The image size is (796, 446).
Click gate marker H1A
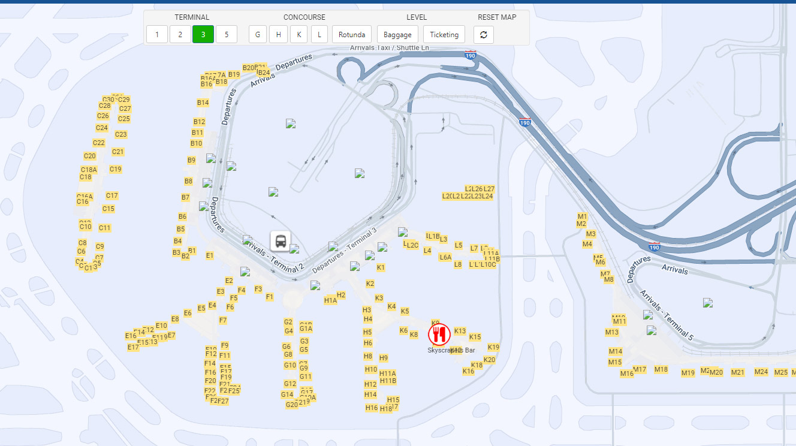point(330,300)
